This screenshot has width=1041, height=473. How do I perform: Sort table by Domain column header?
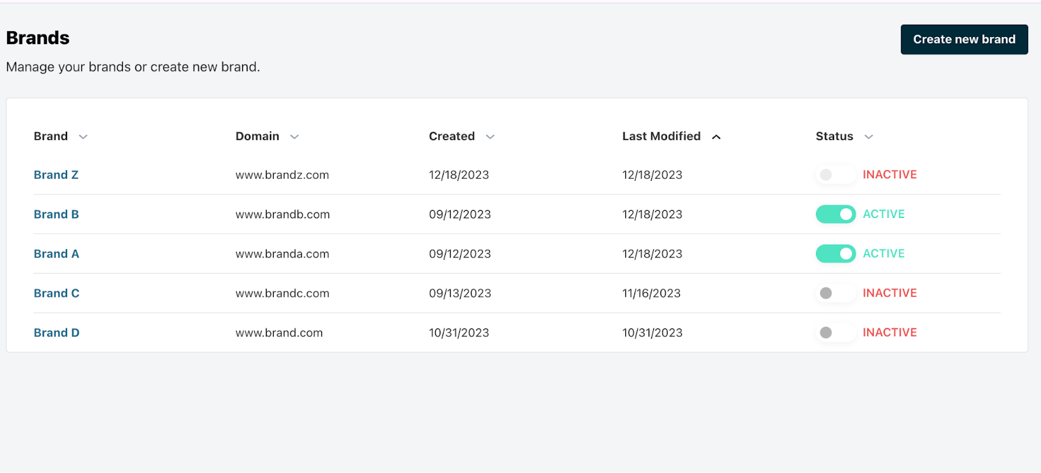(x=257, y=136)
